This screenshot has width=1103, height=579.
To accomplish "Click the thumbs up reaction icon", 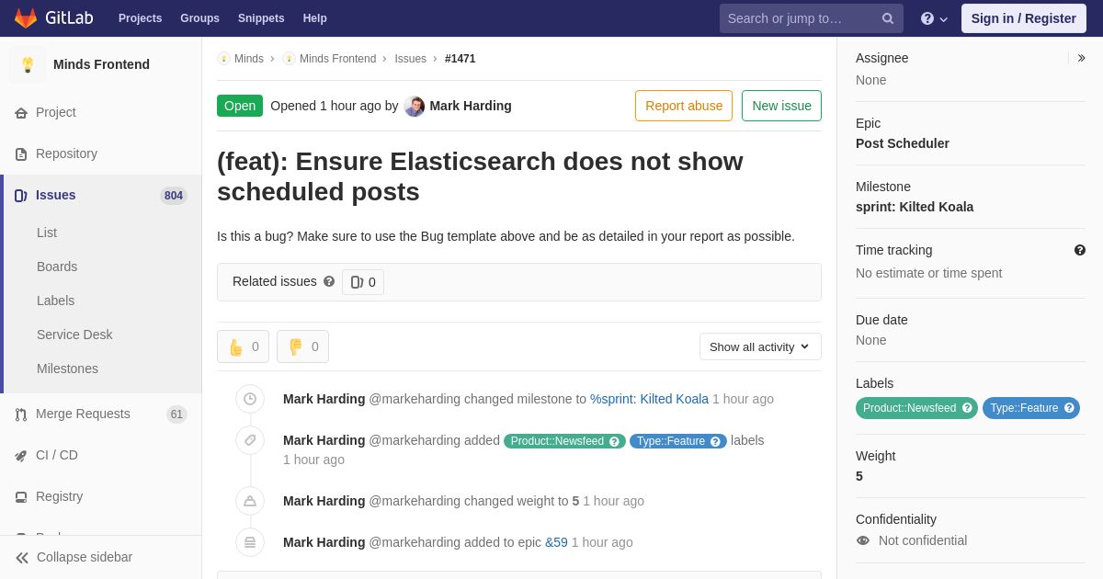I will (235, 347).
